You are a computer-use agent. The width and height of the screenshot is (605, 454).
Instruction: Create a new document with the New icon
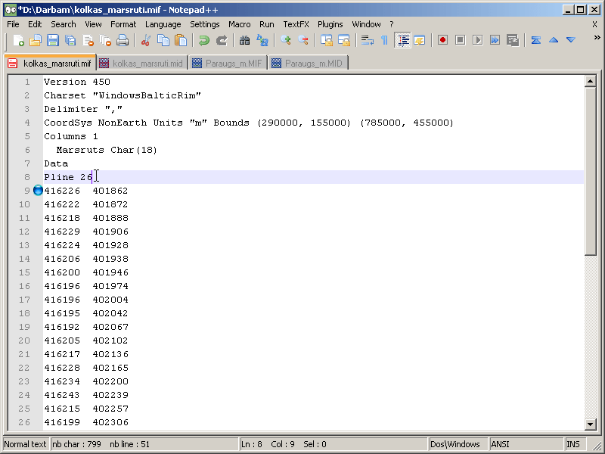coord(18,40)
